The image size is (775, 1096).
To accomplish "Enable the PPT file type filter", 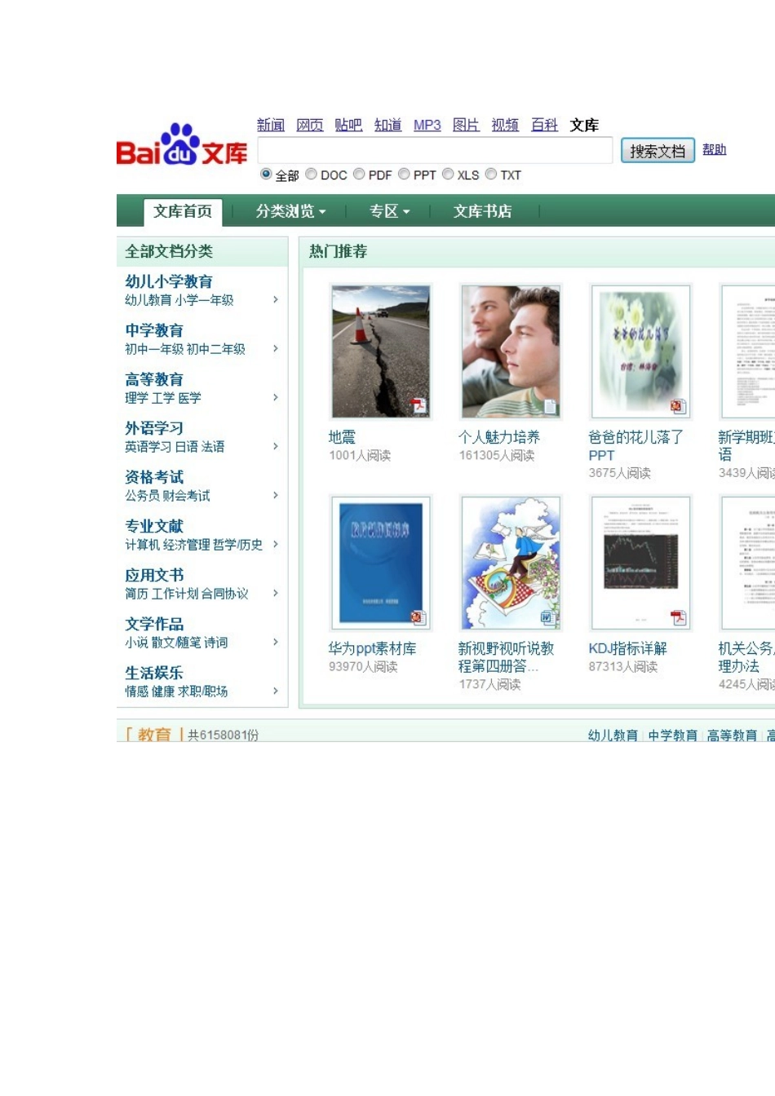I will point(404,174).
